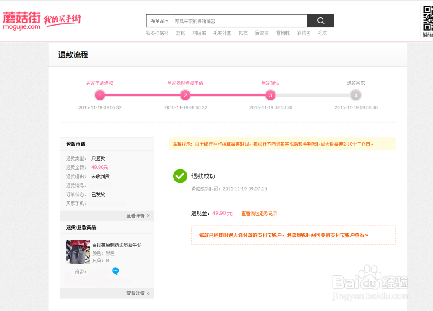Click the magnifier search icon
433x311 pixels.
[320, 20]
